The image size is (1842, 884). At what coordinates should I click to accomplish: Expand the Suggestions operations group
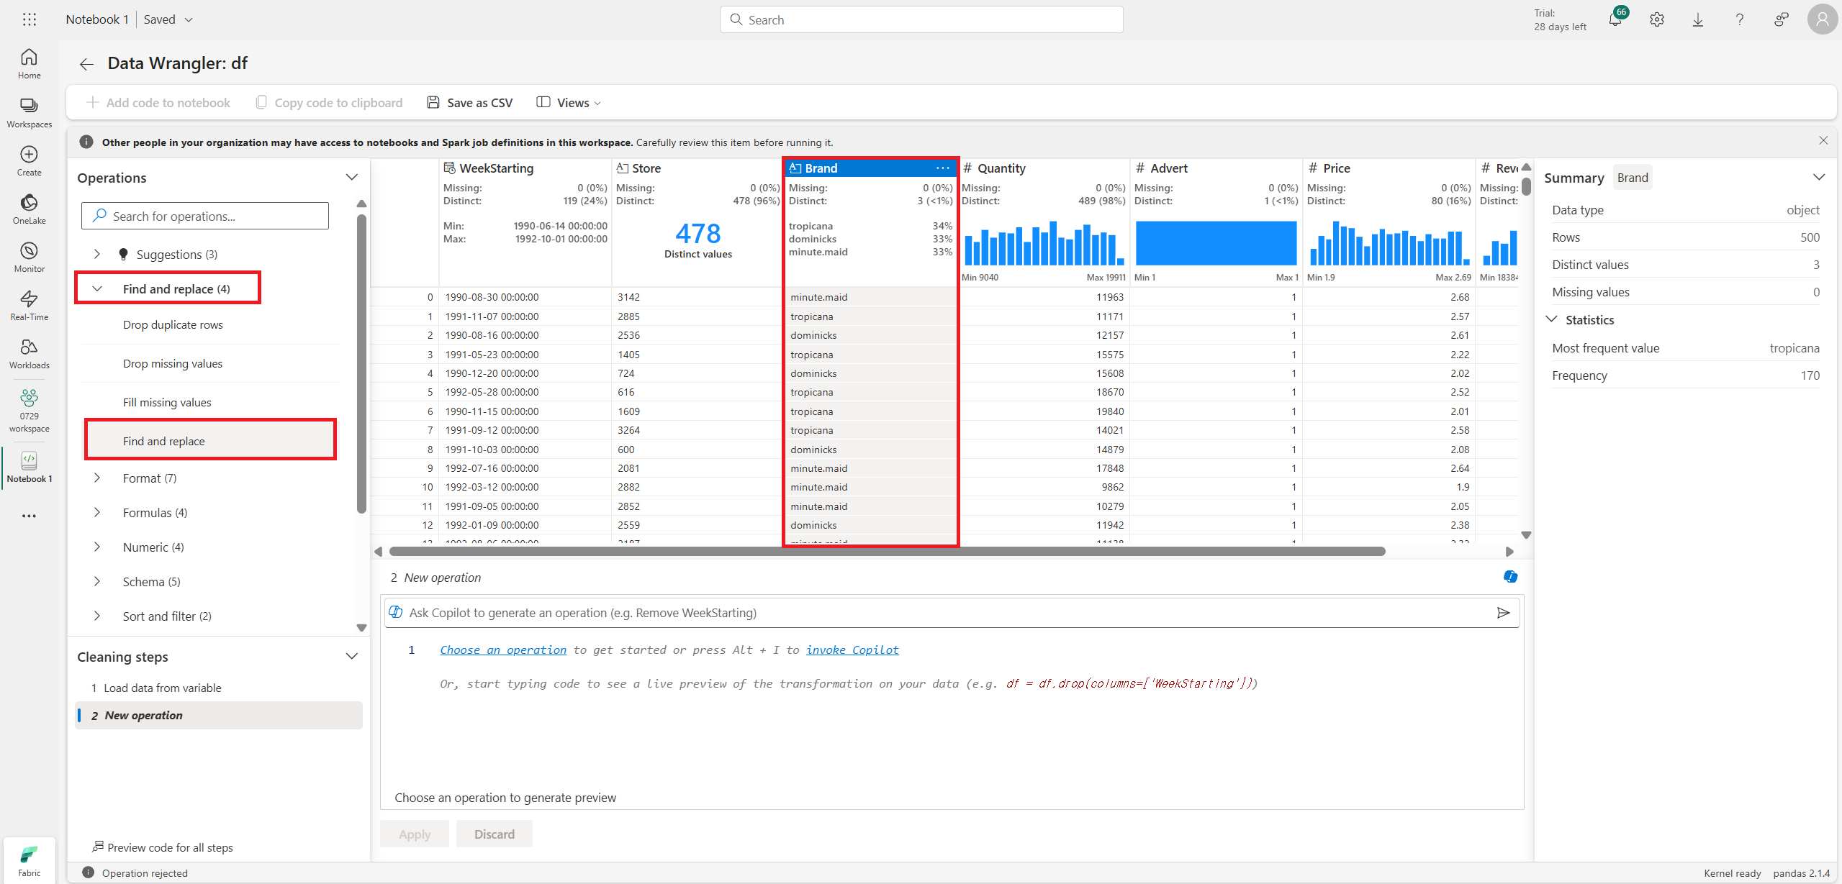point(97,254)
